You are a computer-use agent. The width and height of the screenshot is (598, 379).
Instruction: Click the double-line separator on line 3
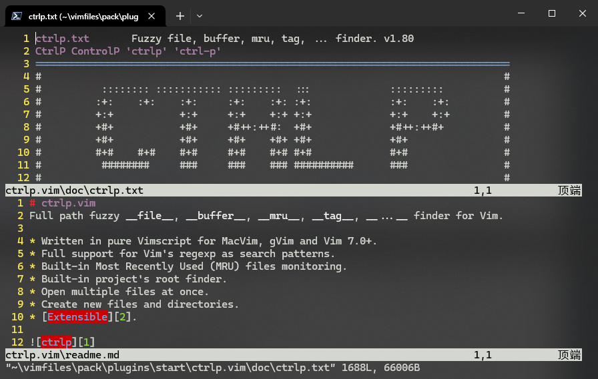coord(273,63)
